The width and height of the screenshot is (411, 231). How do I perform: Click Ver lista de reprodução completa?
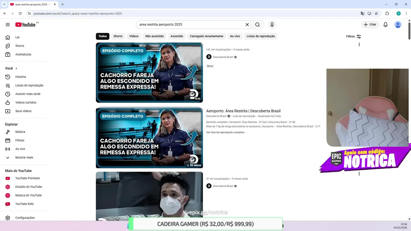(225, 133)
